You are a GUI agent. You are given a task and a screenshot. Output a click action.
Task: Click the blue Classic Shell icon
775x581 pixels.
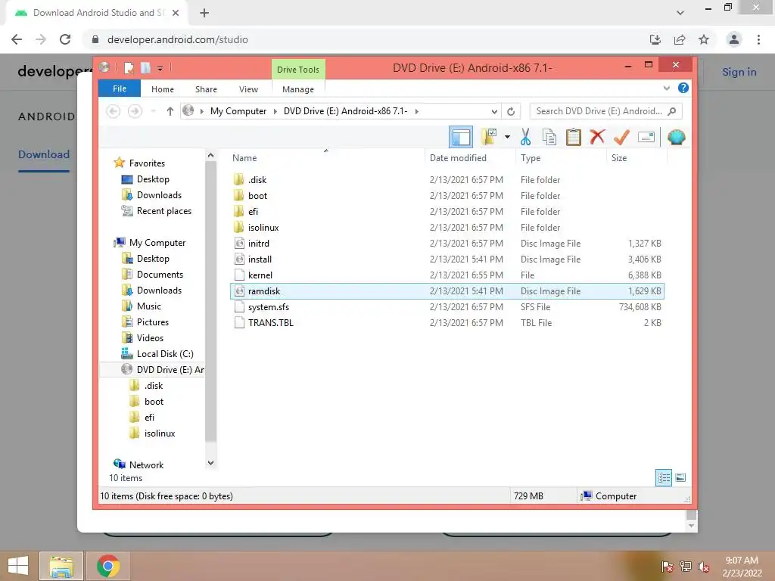pos(676,137)
